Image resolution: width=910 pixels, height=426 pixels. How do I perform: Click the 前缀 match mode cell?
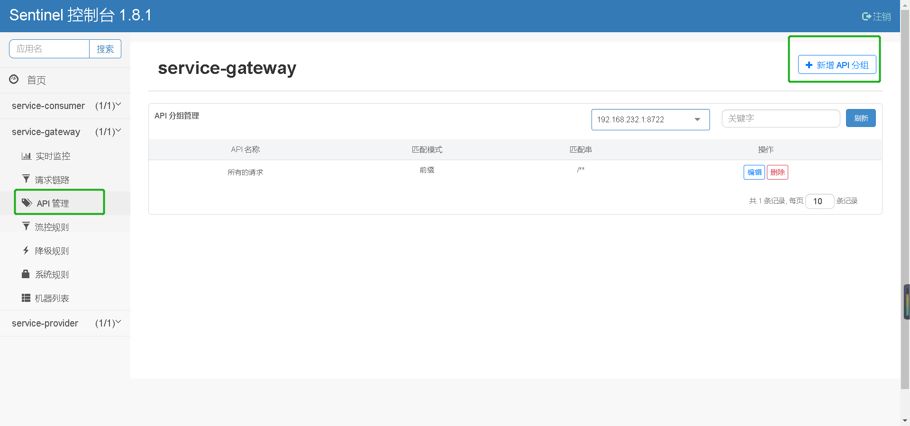(427, 170)
